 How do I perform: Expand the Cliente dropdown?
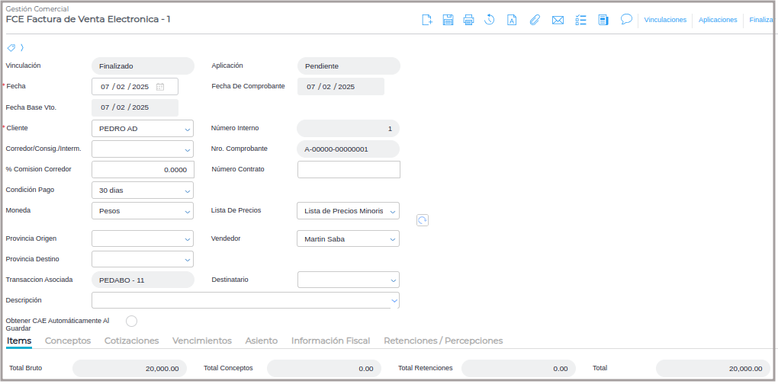pos(188,129)
